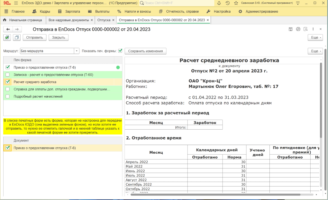Screen dimensions: 328x200
Task: Expand the Еще menu above the print preview
Action: tap(315, 51)
